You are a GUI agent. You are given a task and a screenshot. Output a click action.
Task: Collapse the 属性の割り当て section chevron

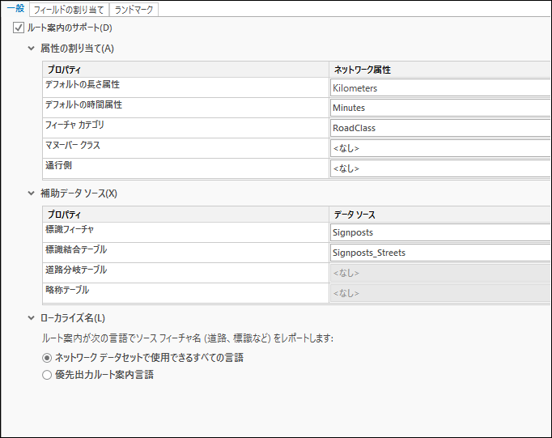pos(32,49)
